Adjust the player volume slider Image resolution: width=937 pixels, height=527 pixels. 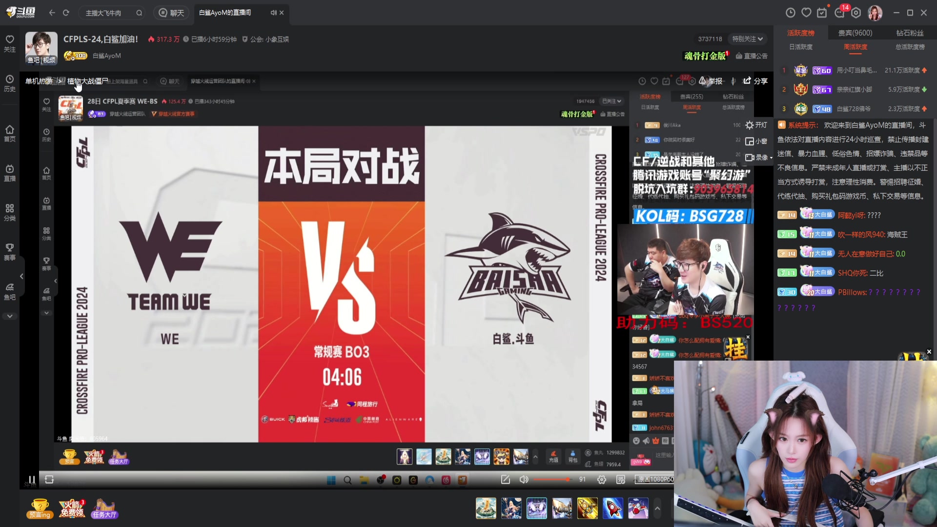point(551,480)
